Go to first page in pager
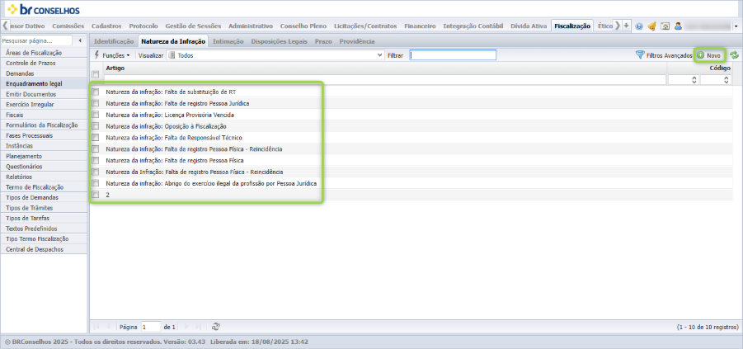The height and width of the screenshot is (349, 743). click(x=97, y=327)
